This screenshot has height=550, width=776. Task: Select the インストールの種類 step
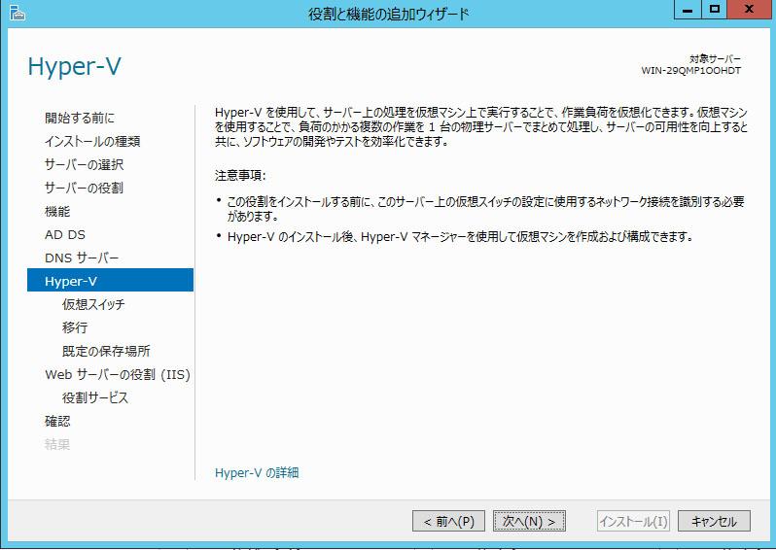(x=92, y=141)
